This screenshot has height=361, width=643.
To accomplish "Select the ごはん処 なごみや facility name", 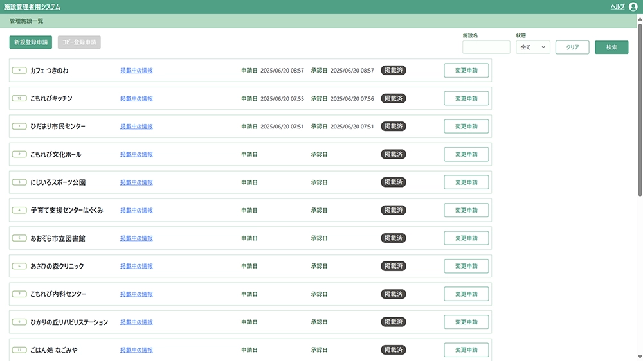I will tap(54, 350).
